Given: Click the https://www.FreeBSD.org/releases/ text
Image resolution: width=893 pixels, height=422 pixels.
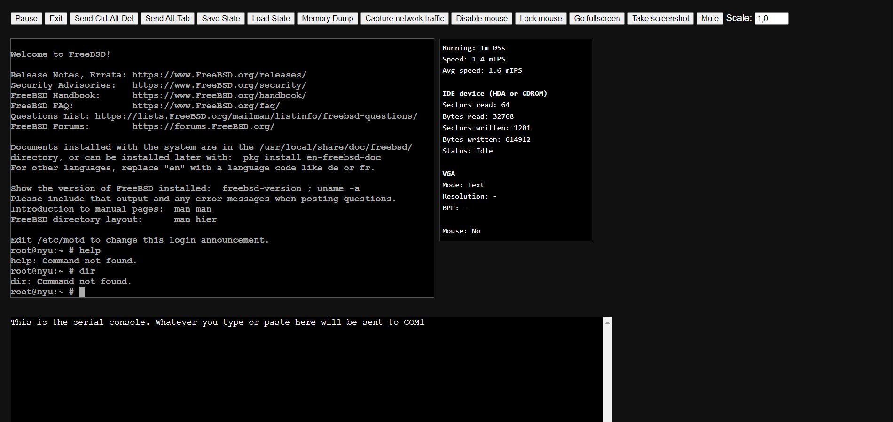Looking at the screenshot, I should (219, 75).
